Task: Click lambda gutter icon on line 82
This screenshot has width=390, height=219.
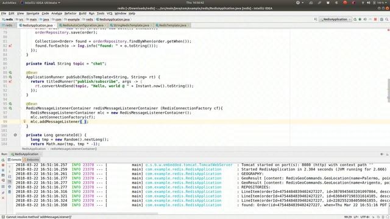Action: point(10,46)
